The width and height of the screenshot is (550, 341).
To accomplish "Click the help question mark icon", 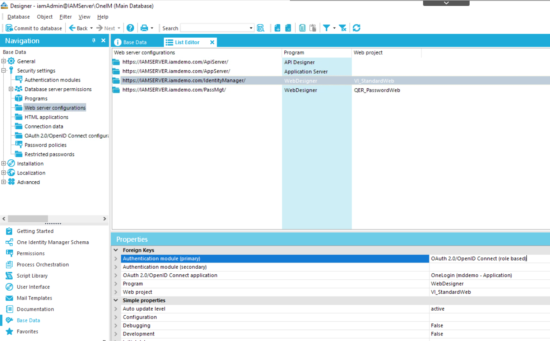I will click(x=130, y=28).
